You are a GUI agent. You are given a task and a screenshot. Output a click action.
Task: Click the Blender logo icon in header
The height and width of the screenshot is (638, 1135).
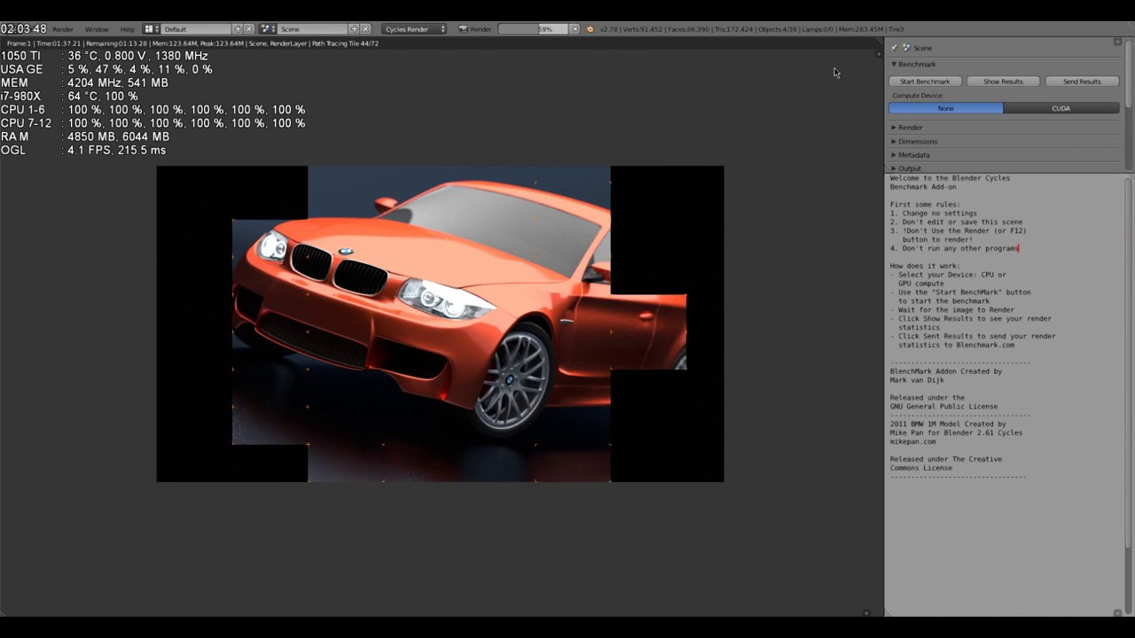tap(591, 29)
